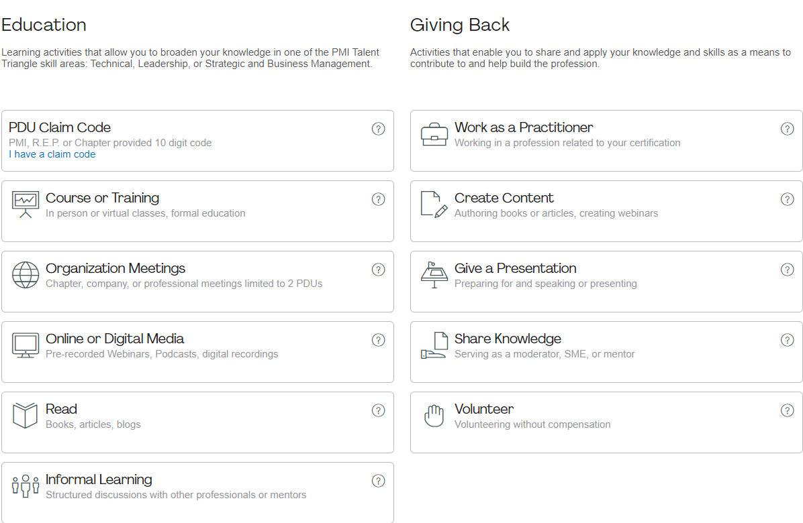Show help for Work as a Practitioner
The width and height of the screenshot is (803, 523).
pos(787,129)
